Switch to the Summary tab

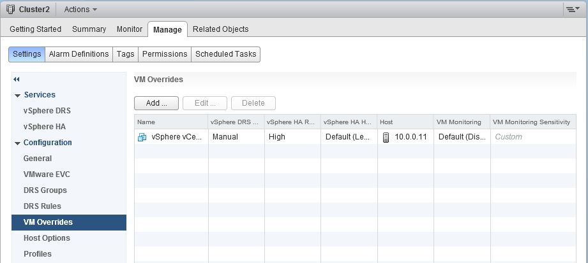pos(89,29)
